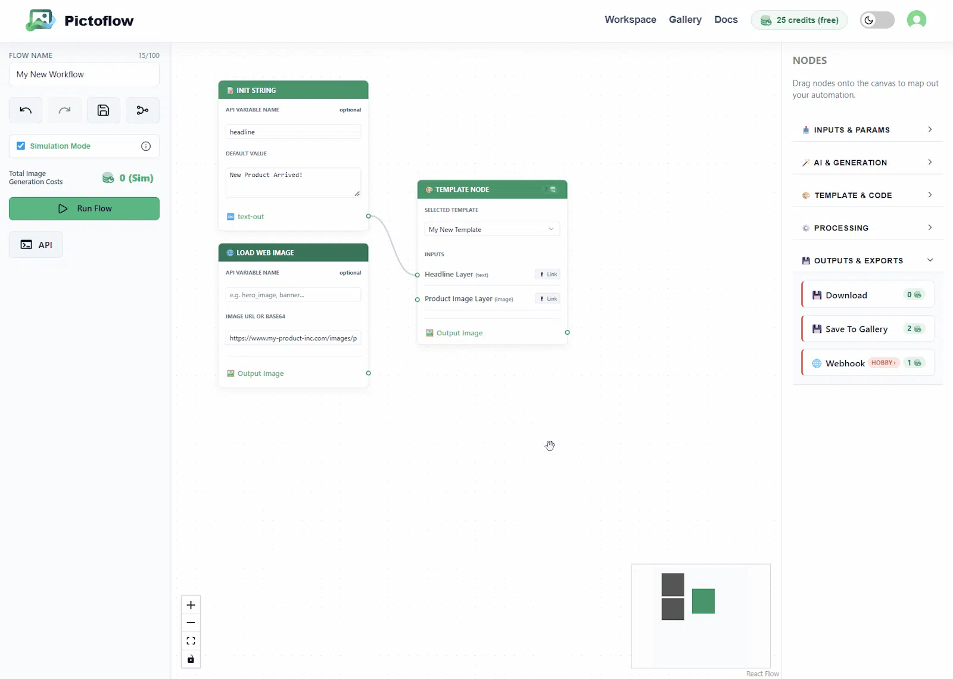The height and width of the screenshot is (679, 953).
Task: Click the Default Value text area
Action: (293, 182)
